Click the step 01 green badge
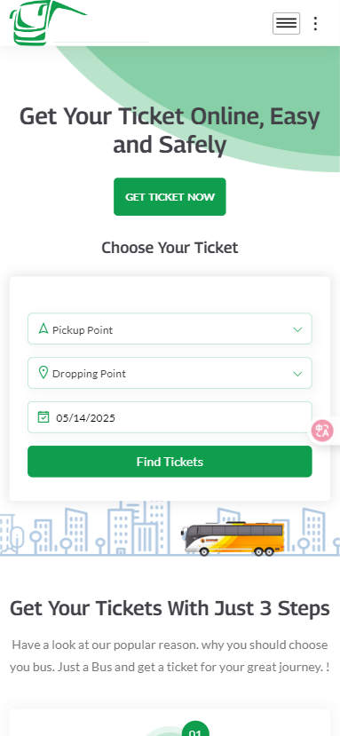The image size is (340, 736). [x=195, y=729]
